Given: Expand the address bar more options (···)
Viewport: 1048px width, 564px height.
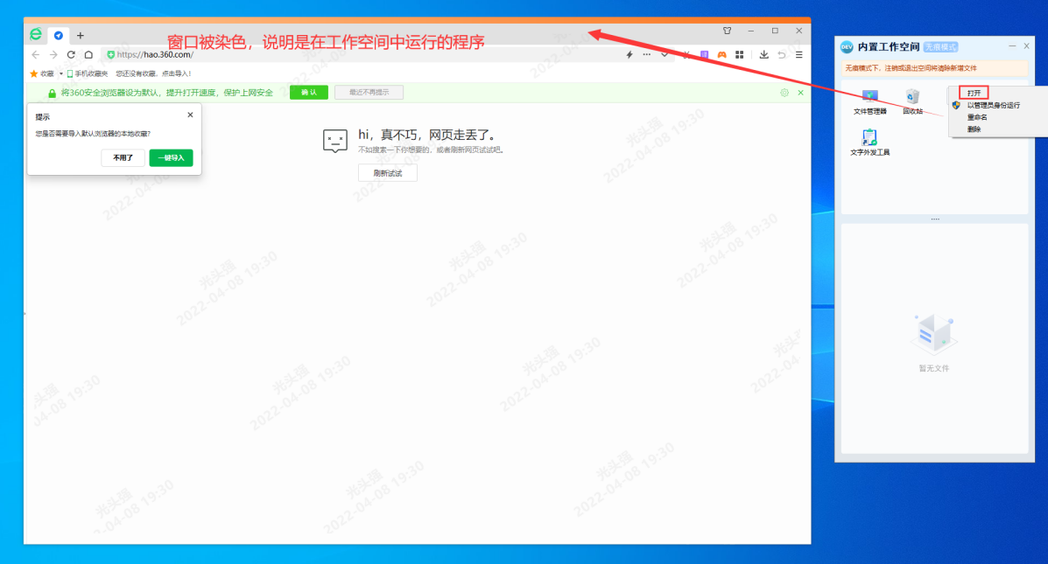Looking at the screenshot, I should coord(647,54).
